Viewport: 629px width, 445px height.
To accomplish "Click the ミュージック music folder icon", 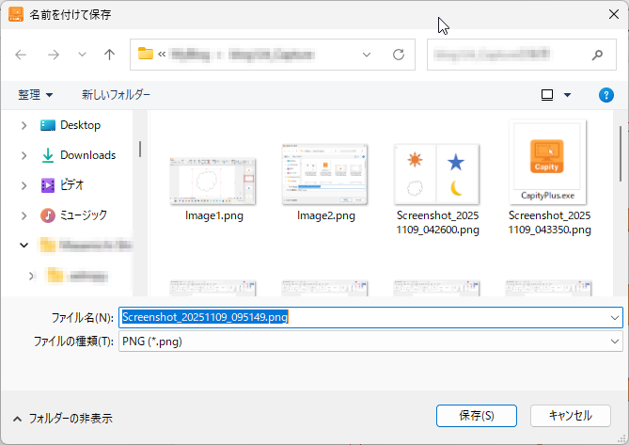I will [48, 215].
